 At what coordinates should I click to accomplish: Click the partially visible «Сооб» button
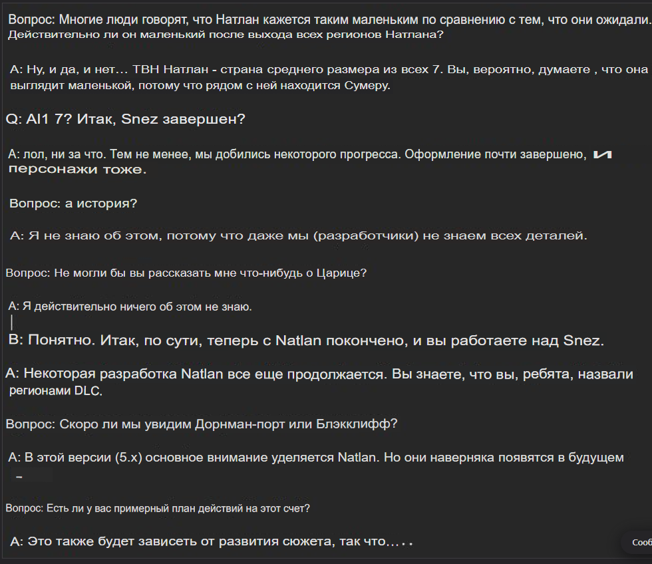point(639,542)
